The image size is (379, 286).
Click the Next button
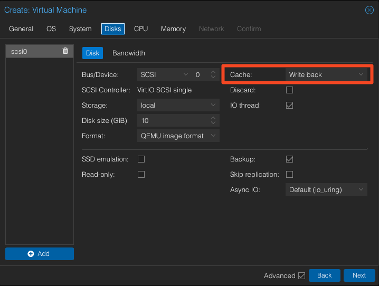359,275
